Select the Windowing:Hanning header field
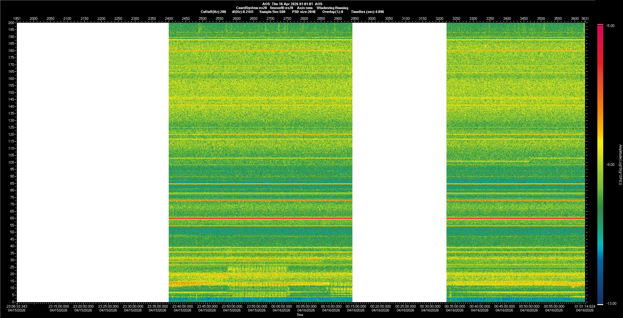623x318 pixels. [x=332, y=8]
